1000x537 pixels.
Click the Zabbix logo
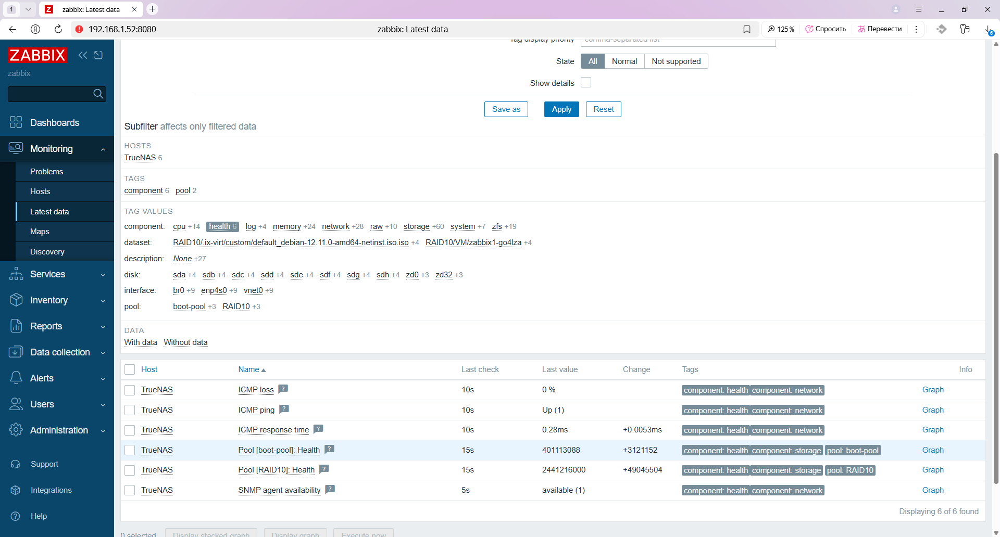pyautogui.click(x=37, y=55)
